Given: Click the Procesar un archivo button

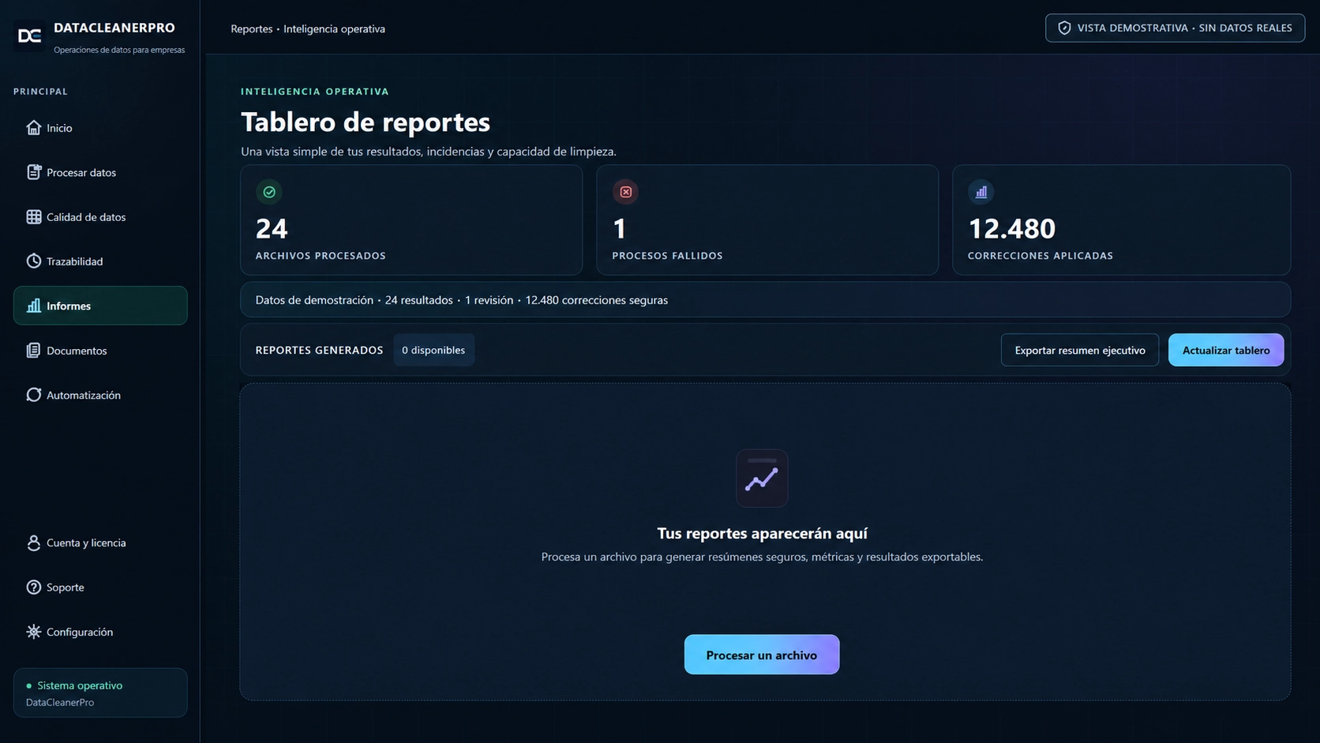Looking at the screenshot, I should point(762,655).
